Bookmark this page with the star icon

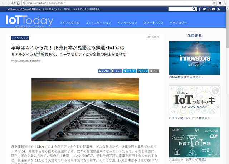point(213,3)
